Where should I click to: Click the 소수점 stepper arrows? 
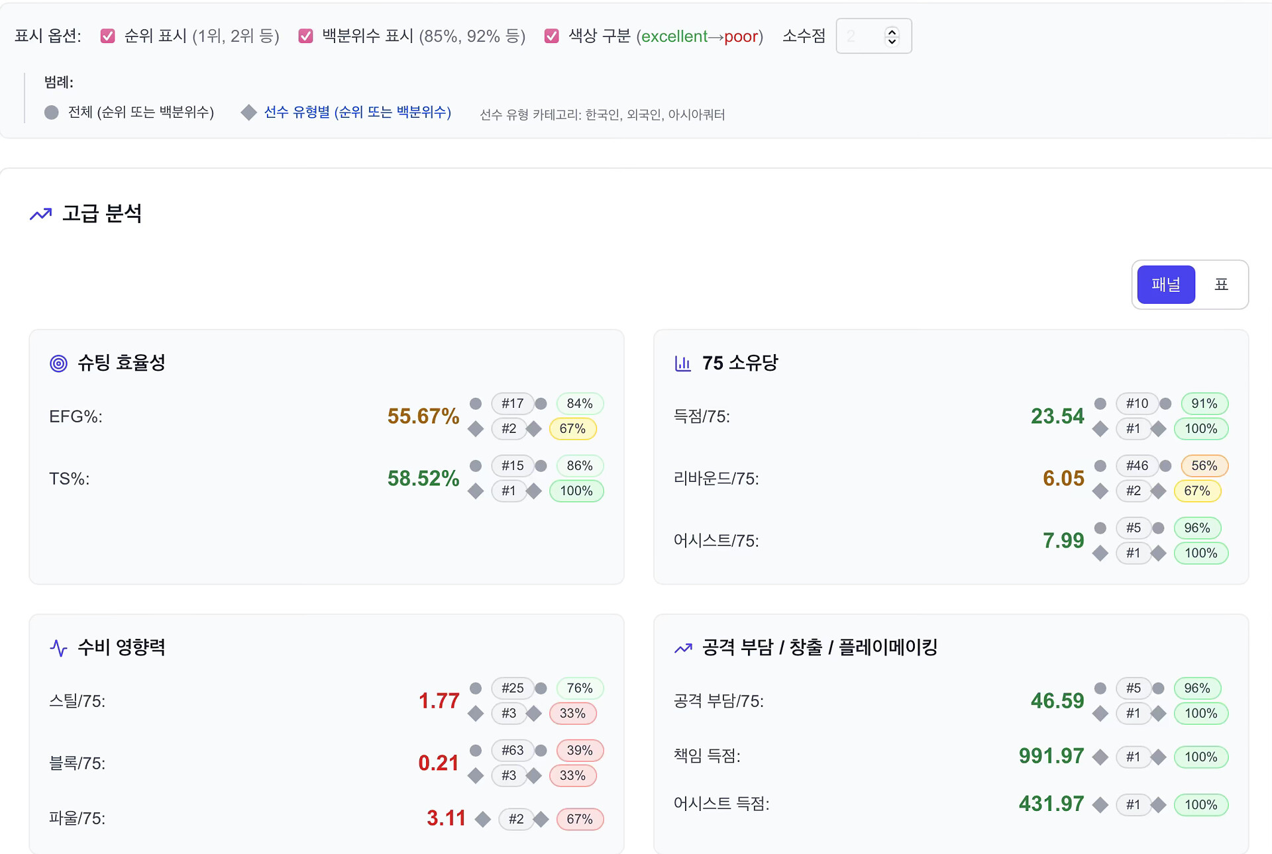892,36
